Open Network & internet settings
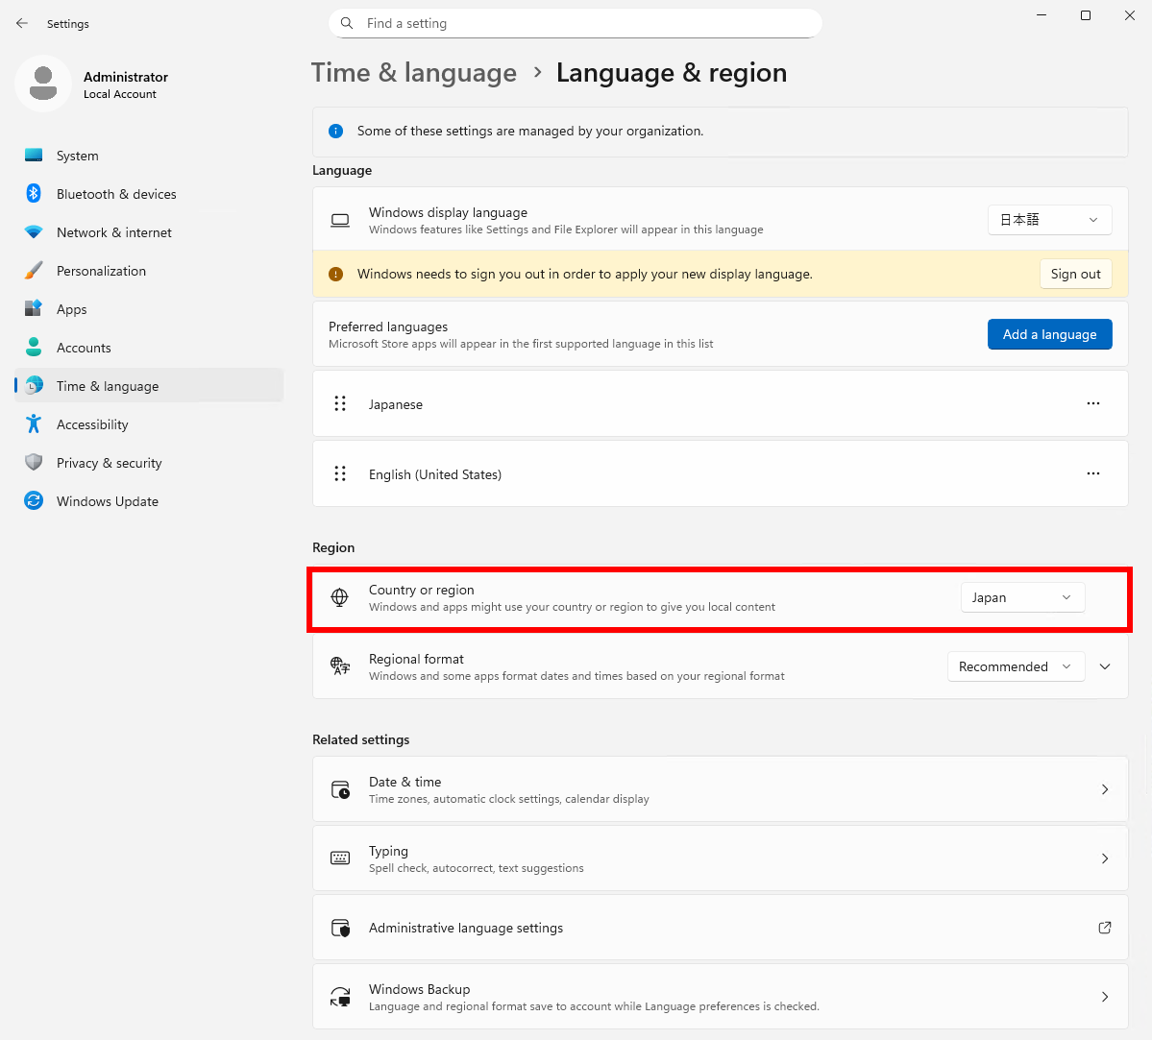 coord(149,232)
